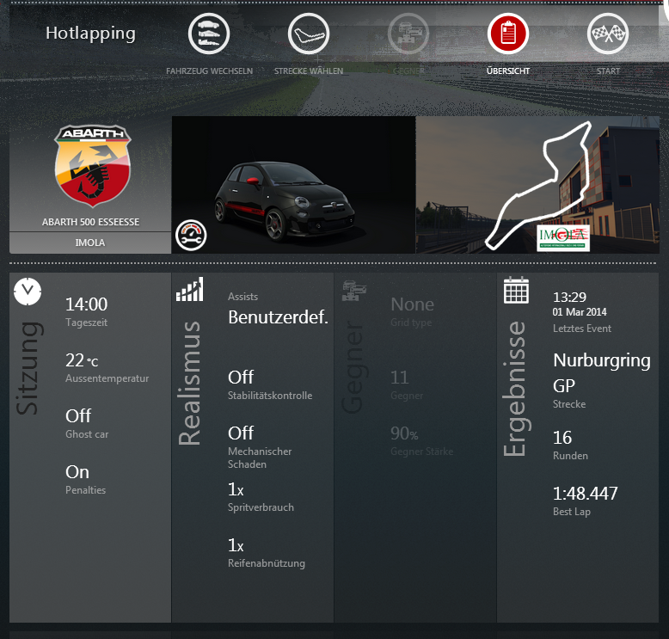Click the Imola track map thumbnail
This screenshot has width=669, height=639.
[x=537, y=185]
